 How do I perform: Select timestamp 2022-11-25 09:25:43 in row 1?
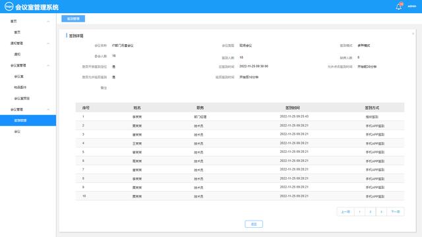[294, 117]
